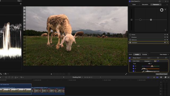Screen dimensions: 170x96
Task: Switch to the Saturation tab
Action: 145,5
